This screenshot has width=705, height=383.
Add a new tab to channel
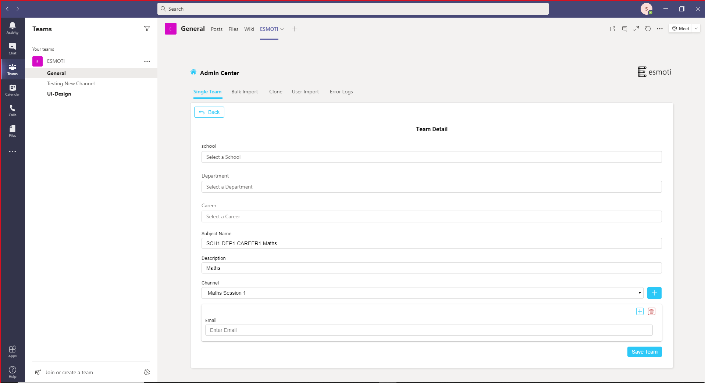[x=295, y=29]
